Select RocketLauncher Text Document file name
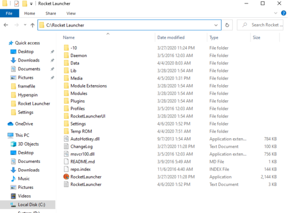Viewport: 288px width, 213px height. 86,184
